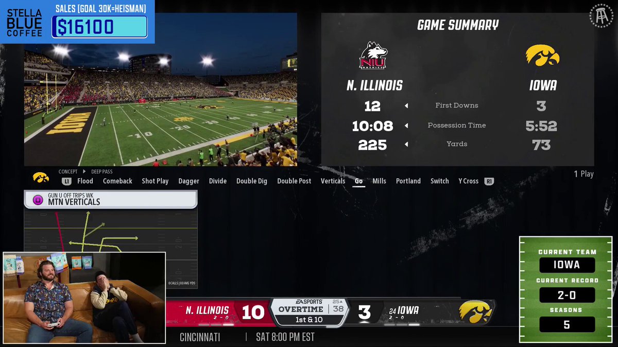Image resolution: width=618 pixels, height=347 pixels.
Task: Click the Possession Time arrow indicator
Action: pos(406,125)
